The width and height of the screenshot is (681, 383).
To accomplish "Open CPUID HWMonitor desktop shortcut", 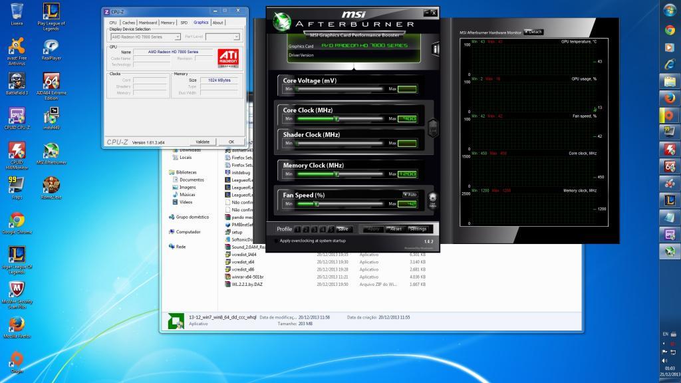I will coord(17,156).
